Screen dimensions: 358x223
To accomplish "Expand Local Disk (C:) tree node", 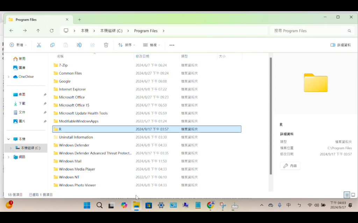I will 10,148.
